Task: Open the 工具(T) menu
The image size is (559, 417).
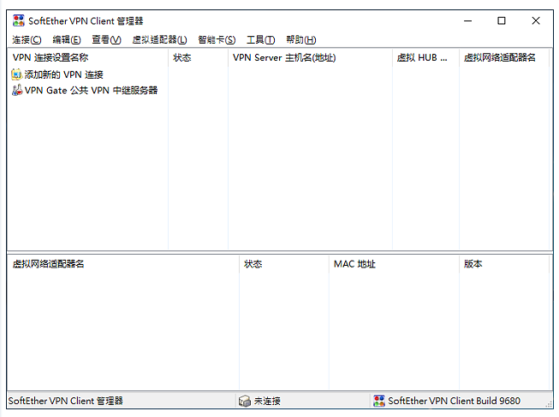Action: (260, 39)
